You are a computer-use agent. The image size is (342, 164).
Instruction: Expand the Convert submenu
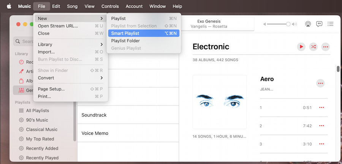tap(71, 78)
